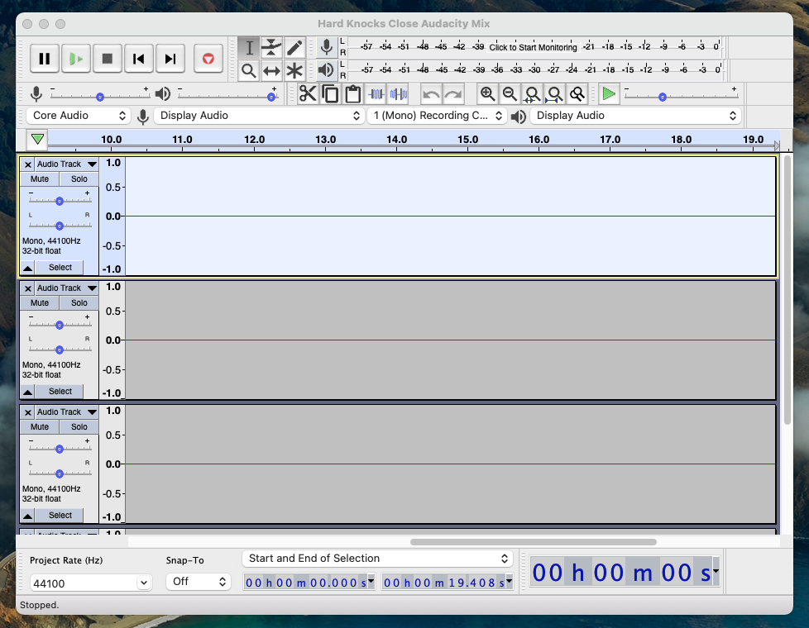Select the Time Shift tool

click(271, 70)
